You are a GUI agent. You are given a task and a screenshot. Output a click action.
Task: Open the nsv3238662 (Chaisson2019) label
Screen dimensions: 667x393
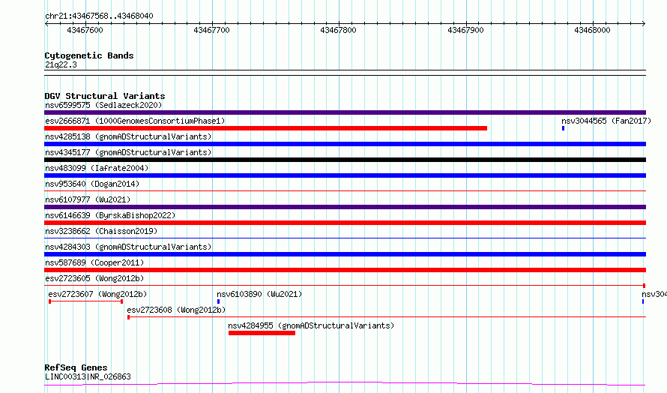(101, 231)
